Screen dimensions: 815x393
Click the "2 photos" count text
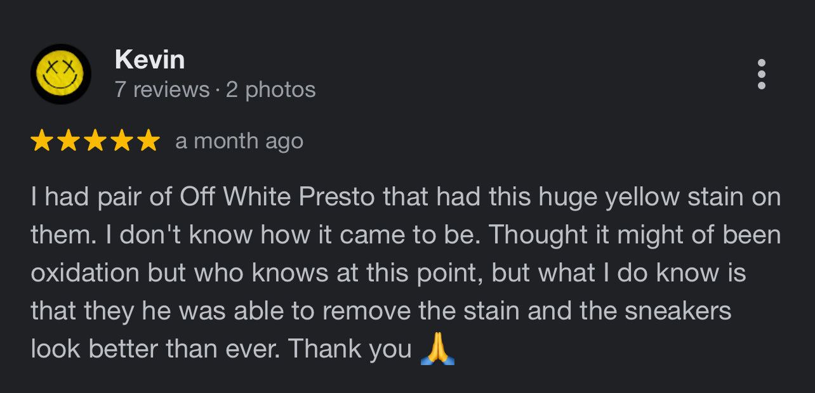coord(270,89)
